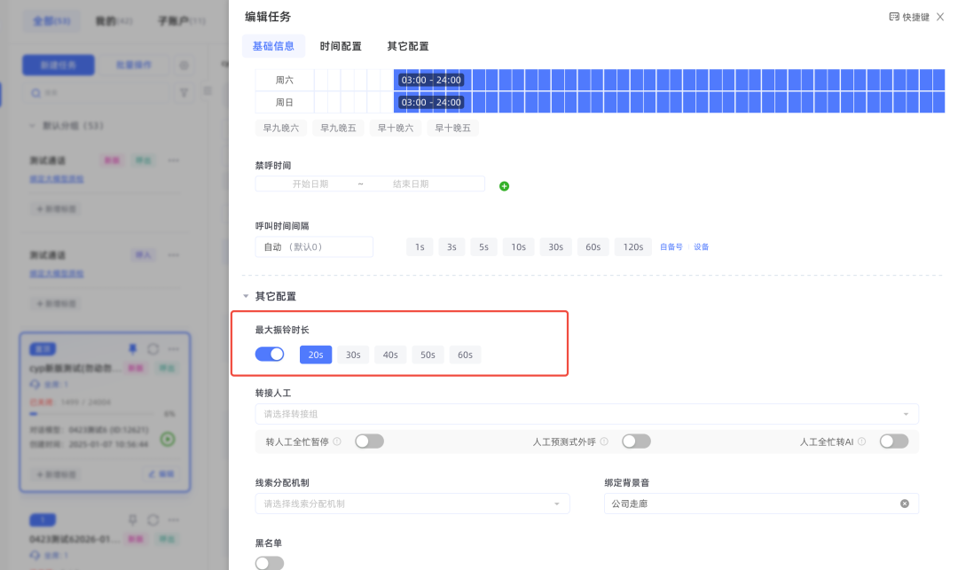Click info icon beside 人工预测式外呼
Screen dimensions: 958x570
[604, 441]
